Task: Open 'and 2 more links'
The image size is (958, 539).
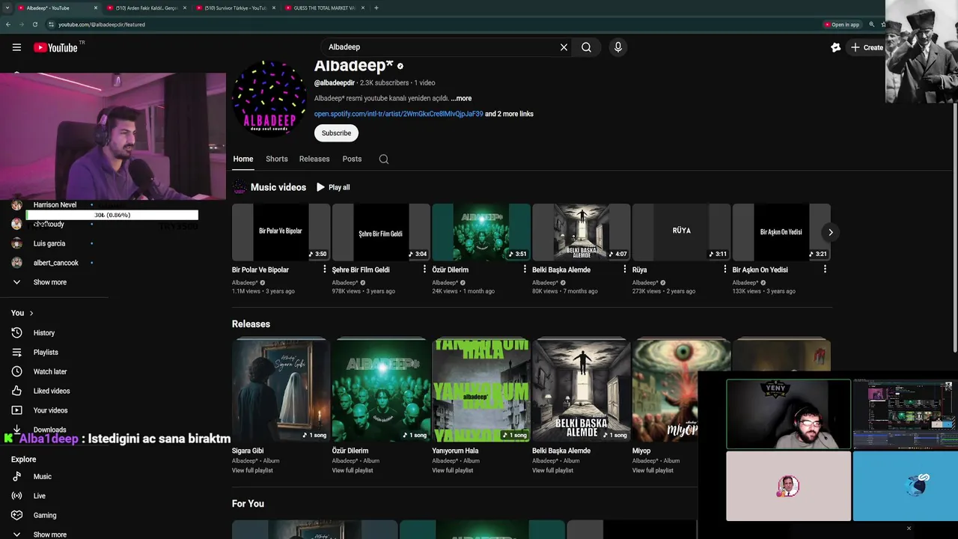Action: pyautogui.click(x=509, y=114)
